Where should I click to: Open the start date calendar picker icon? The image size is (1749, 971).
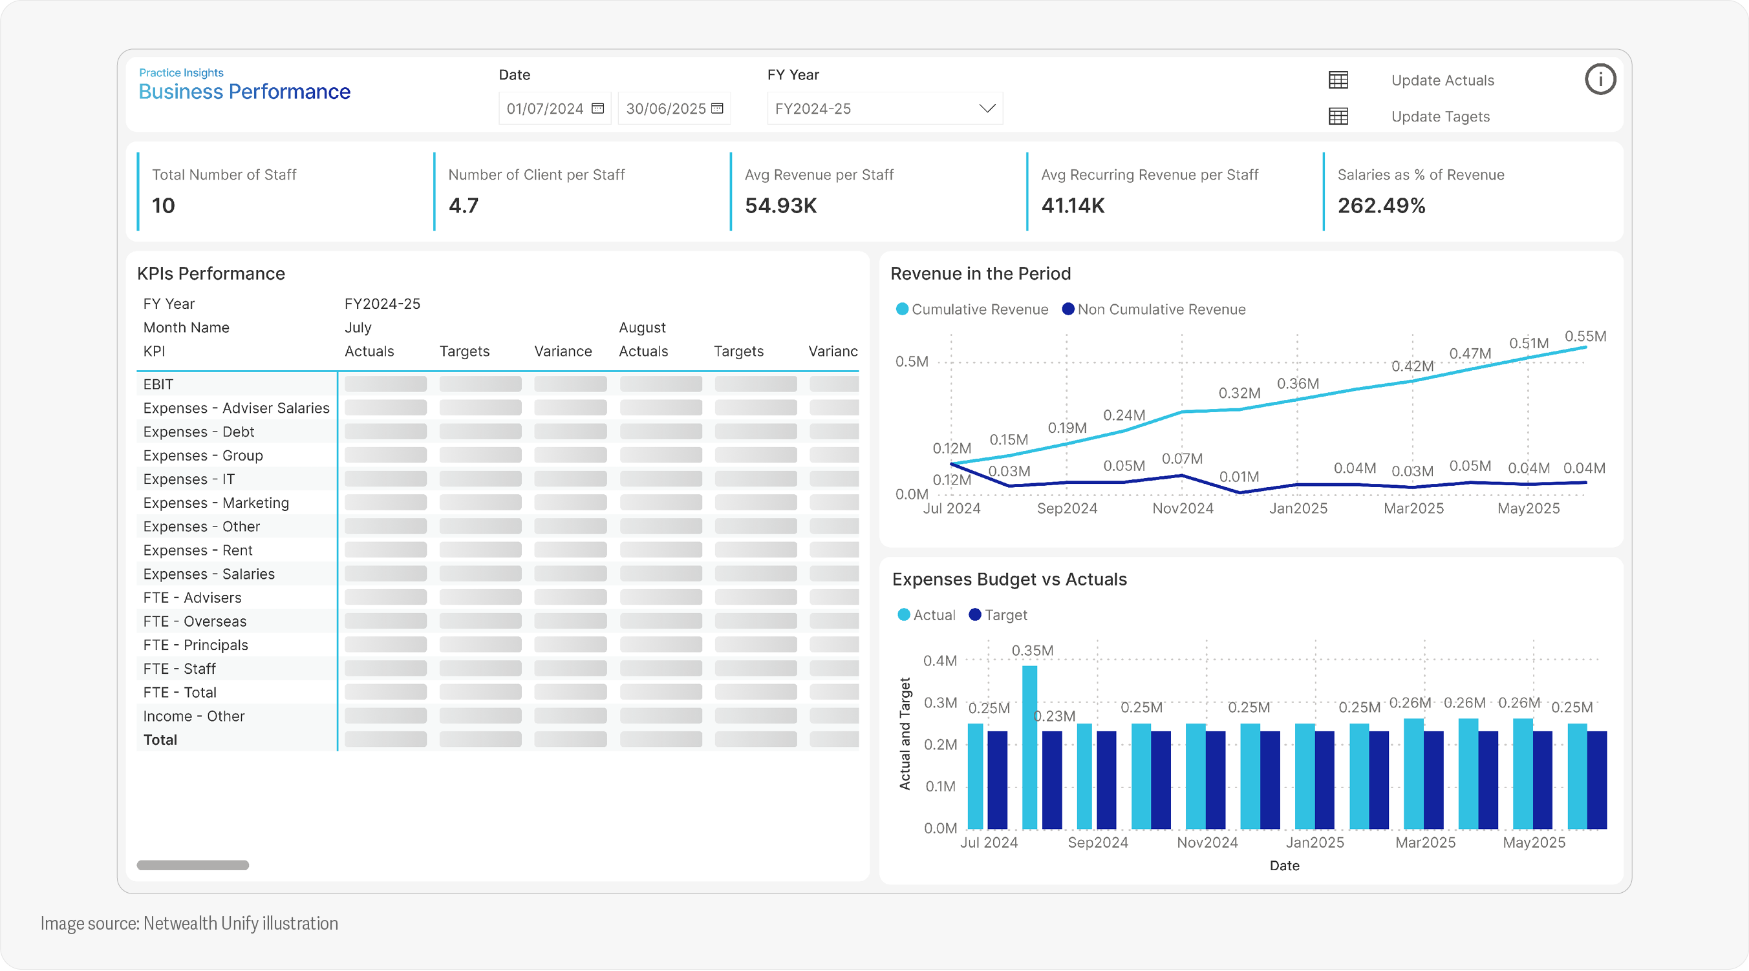click(597, 109)
